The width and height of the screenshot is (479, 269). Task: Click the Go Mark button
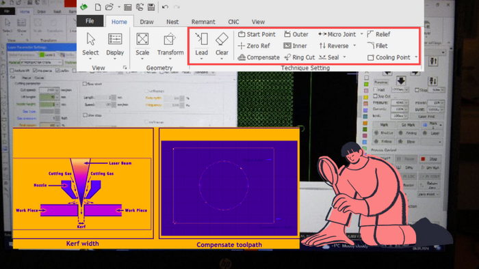(x=408, y=125)
